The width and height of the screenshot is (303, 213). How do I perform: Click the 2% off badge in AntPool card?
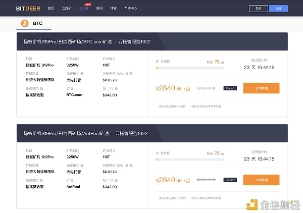click(x=230, y=180)
